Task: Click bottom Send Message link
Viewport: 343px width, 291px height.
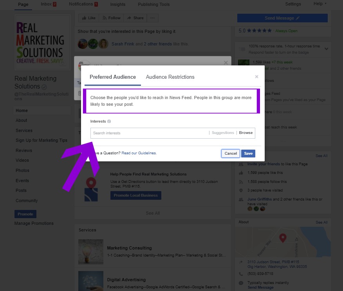Action: point(260,287)
